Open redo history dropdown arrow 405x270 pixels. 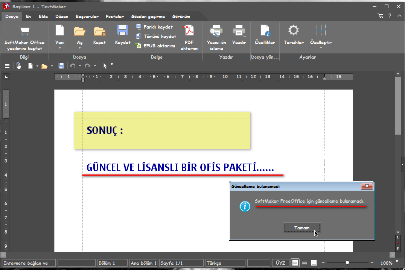coord(95,66)
